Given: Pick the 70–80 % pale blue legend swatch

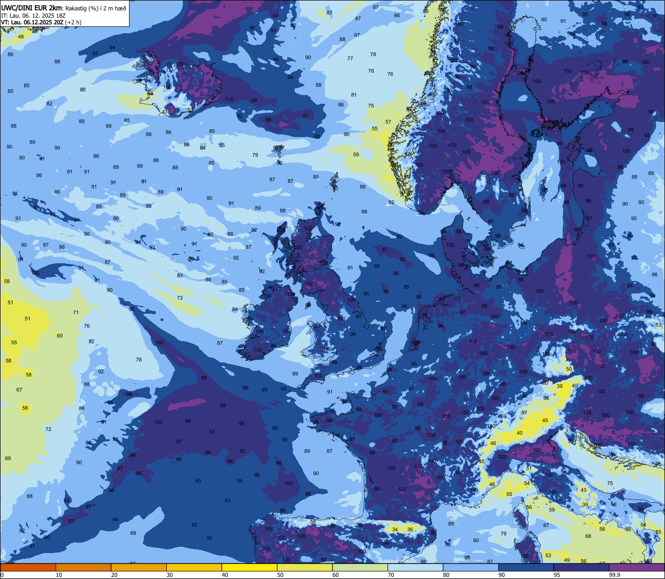Looking at the screenshot, I should 415,568.
